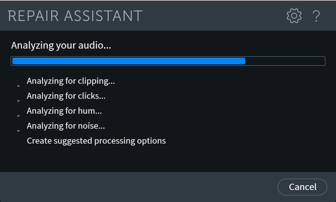Click the "Analyzing your audio..." heading

[x=61, y=45]
